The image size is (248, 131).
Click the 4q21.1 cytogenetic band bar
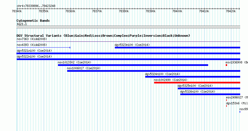[x=128, y=27]
